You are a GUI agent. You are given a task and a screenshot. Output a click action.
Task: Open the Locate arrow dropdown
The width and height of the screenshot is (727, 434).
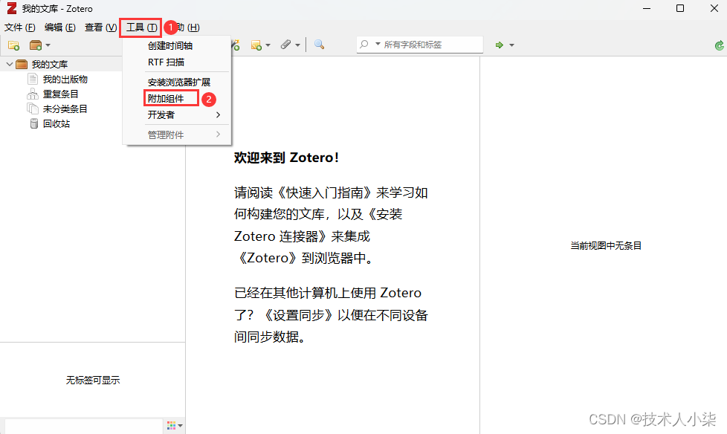512,45
